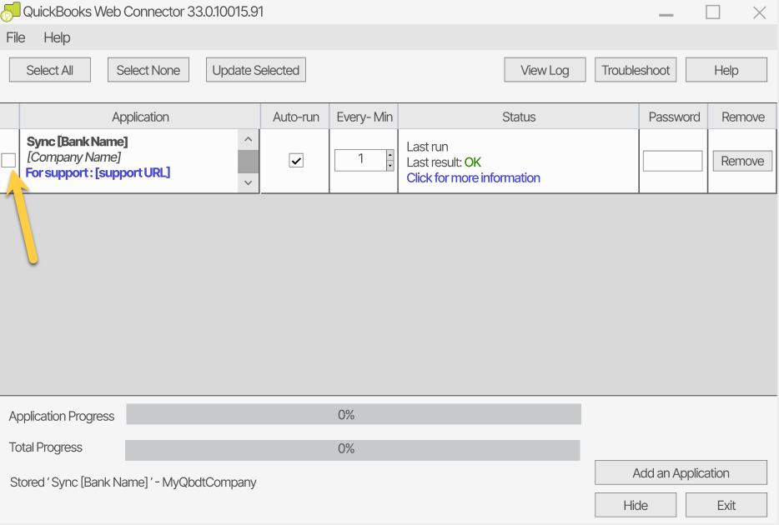Image resolution: width=779 pixels, height=525 pixels.
Task: Open the Help menu
Action: pos(57,37)
